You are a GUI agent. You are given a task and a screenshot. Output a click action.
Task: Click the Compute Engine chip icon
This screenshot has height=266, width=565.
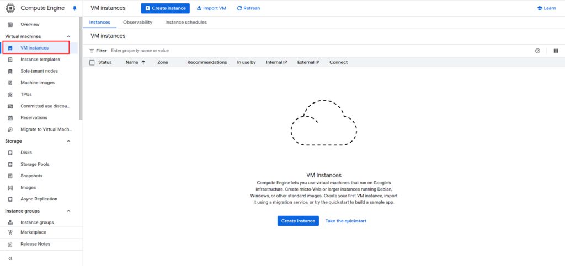click(x=10, y=8)
